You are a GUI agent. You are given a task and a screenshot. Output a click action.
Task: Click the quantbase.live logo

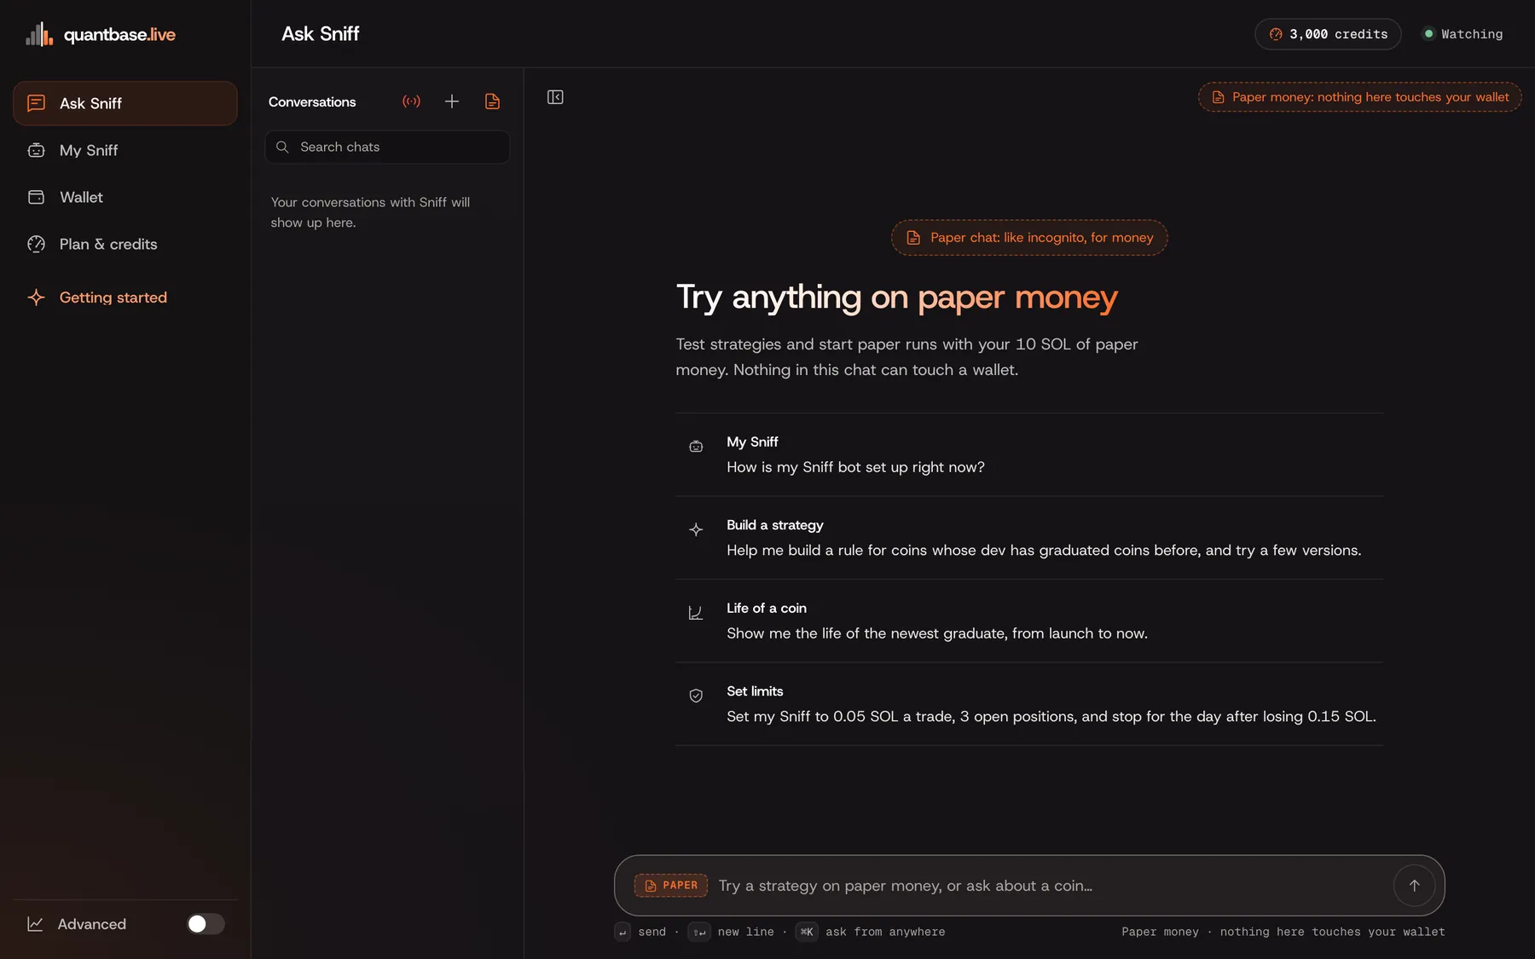[x=101, y=34]
